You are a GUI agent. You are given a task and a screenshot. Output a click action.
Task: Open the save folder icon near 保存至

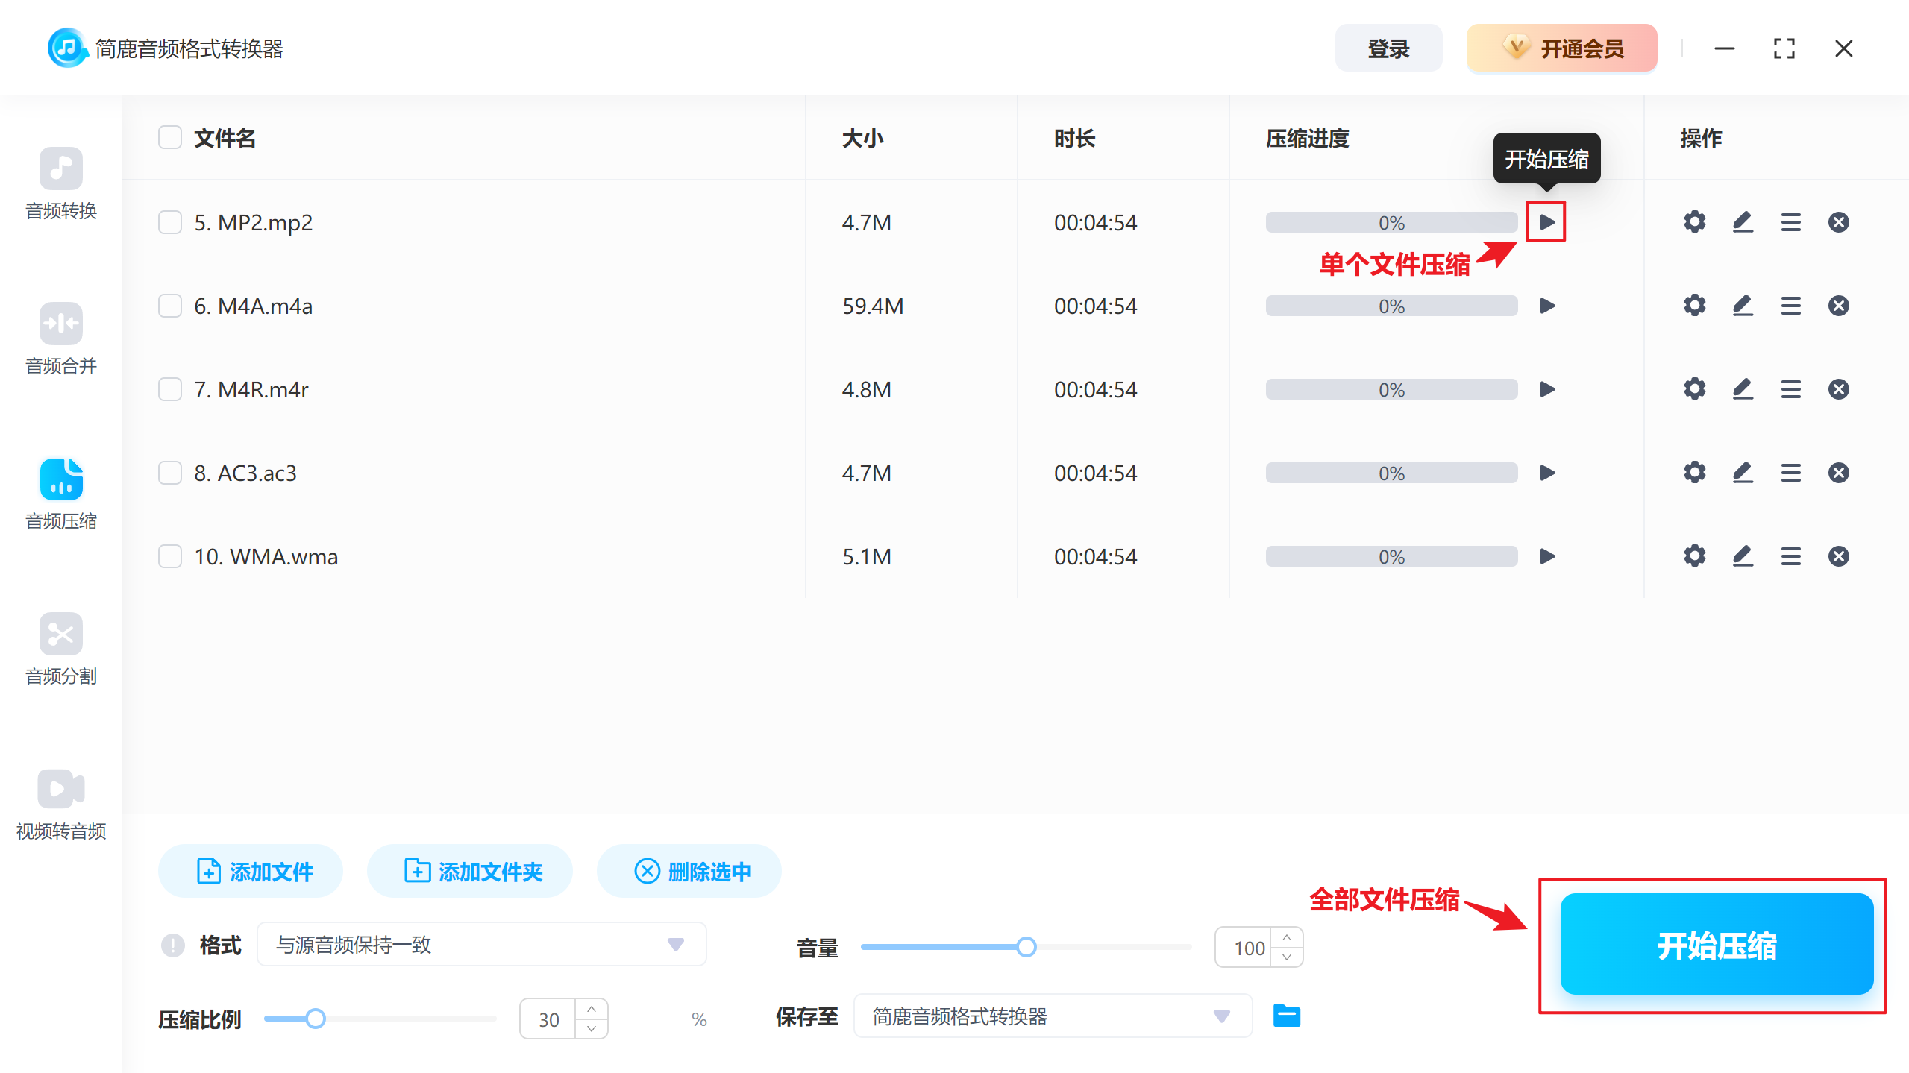click(x=1287, y=1016)
